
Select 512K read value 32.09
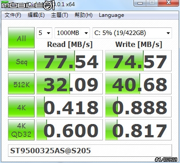(x=70, y=84)
